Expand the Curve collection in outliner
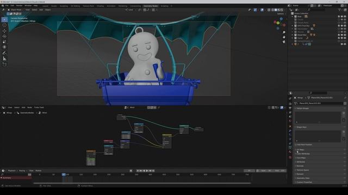 point(293,38)
